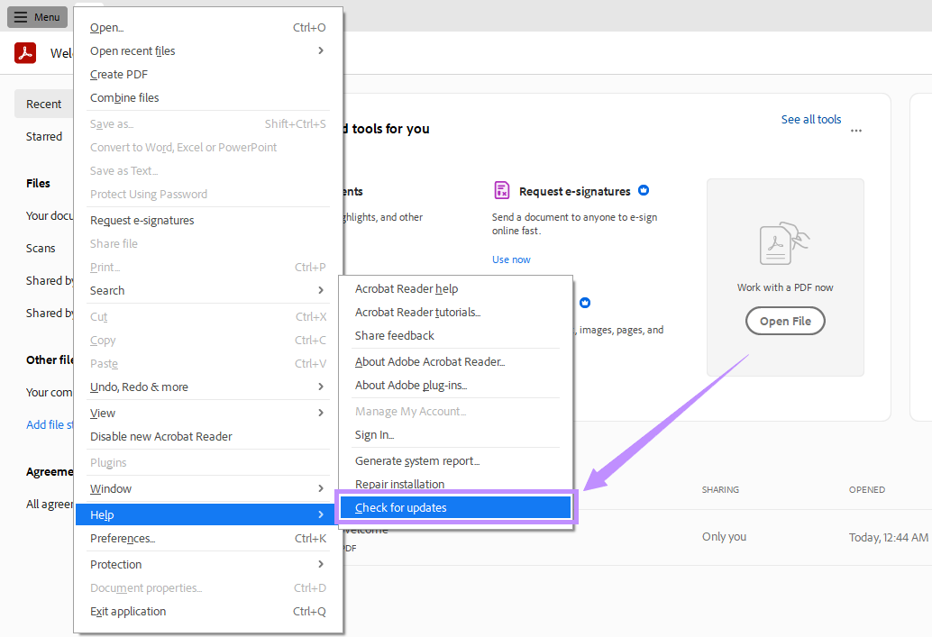This screenshot has height=637, width=932.
Task: Open the See all tools link
Action: click(x=810, y=119)
